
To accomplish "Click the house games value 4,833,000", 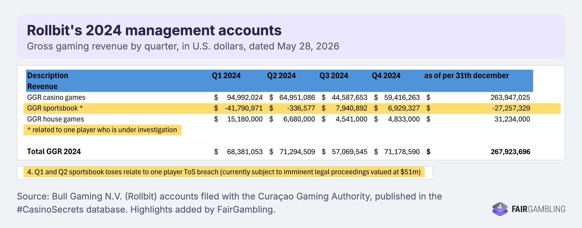I will [404, 119].
